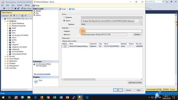Click the device path text field

(108, 21)
